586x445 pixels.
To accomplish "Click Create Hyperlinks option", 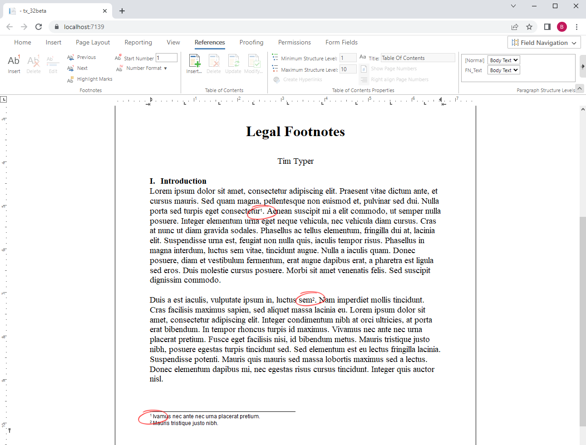I will (x=298, y=79).
